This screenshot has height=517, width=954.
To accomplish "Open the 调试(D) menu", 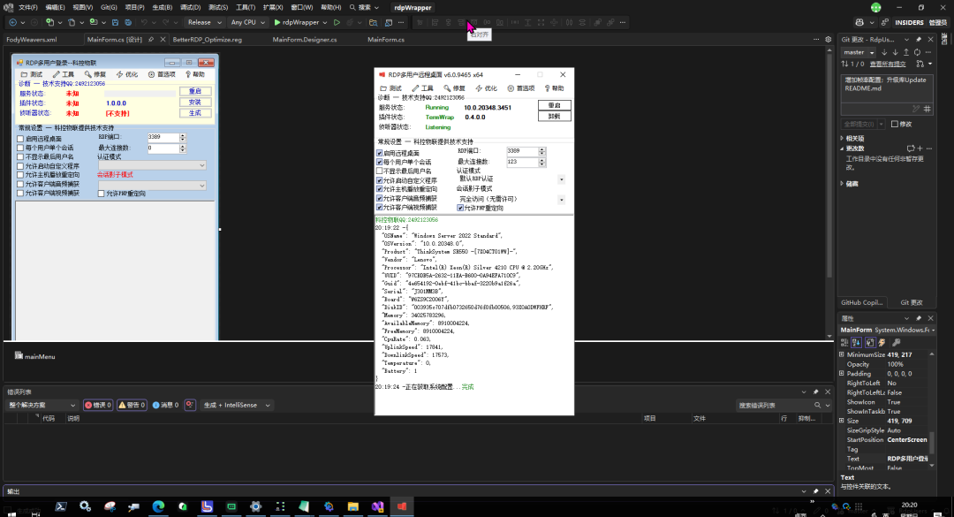I will click(x=191, y=7).
